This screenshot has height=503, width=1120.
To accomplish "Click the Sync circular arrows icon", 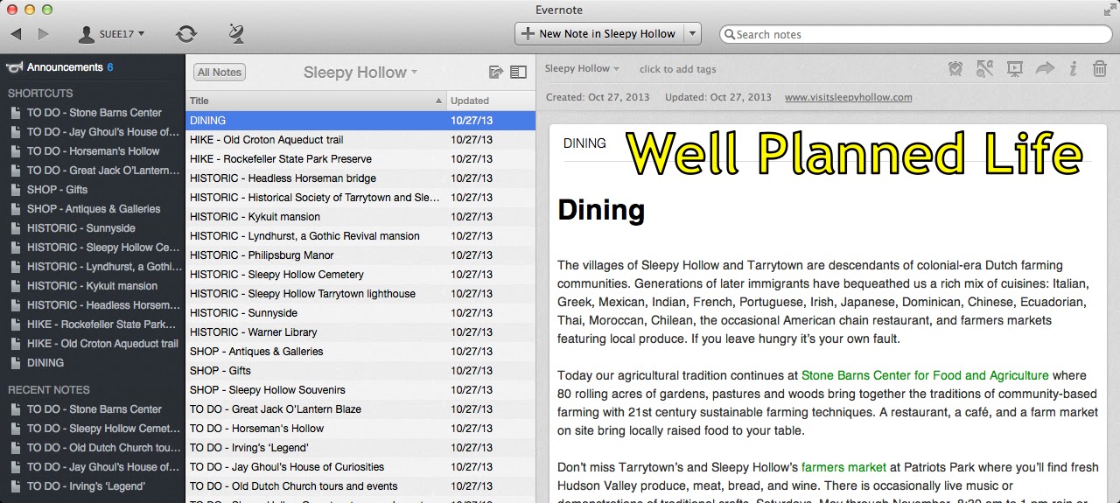I will pos(185,34).
